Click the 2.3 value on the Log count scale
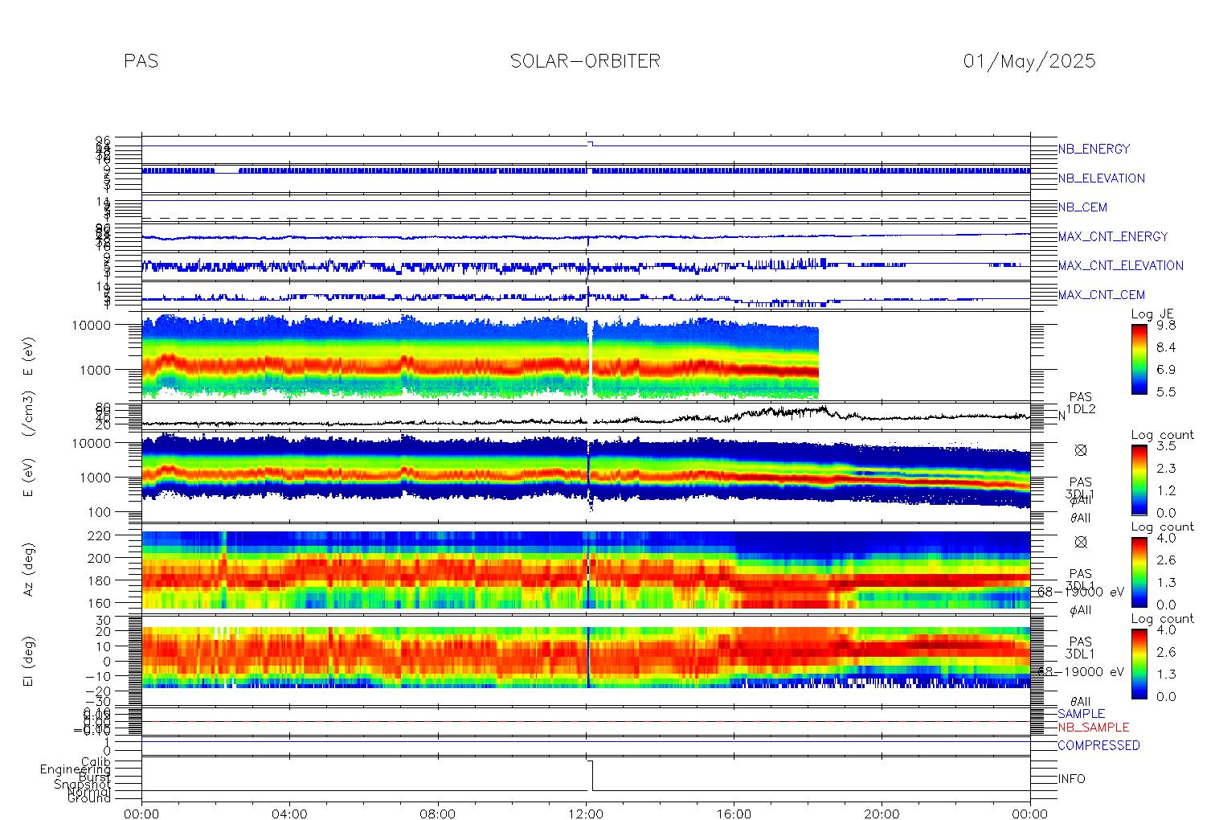This screenshot has width=1215, height=820. coord(1166,469)
